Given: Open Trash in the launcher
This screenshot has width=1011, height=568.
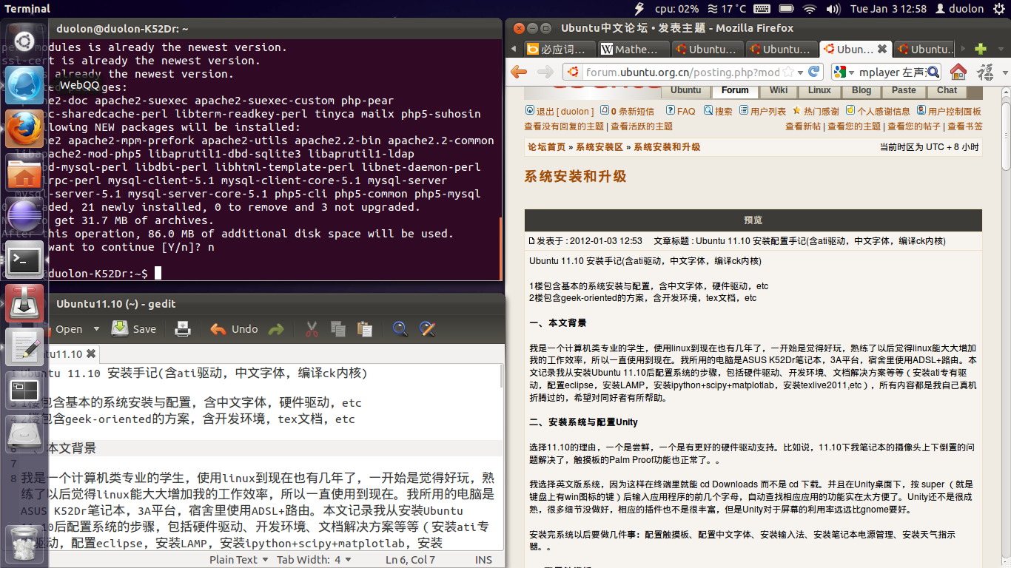Looking at the screenshot, I should point(24,544).
